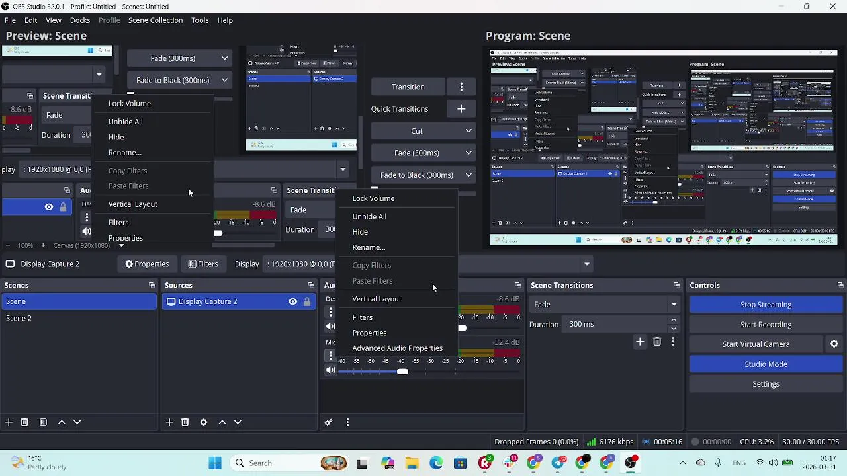Add a configurable transition in Scene Transitions
Viewport: 847px width, 476px height.
tap(640, 342)
